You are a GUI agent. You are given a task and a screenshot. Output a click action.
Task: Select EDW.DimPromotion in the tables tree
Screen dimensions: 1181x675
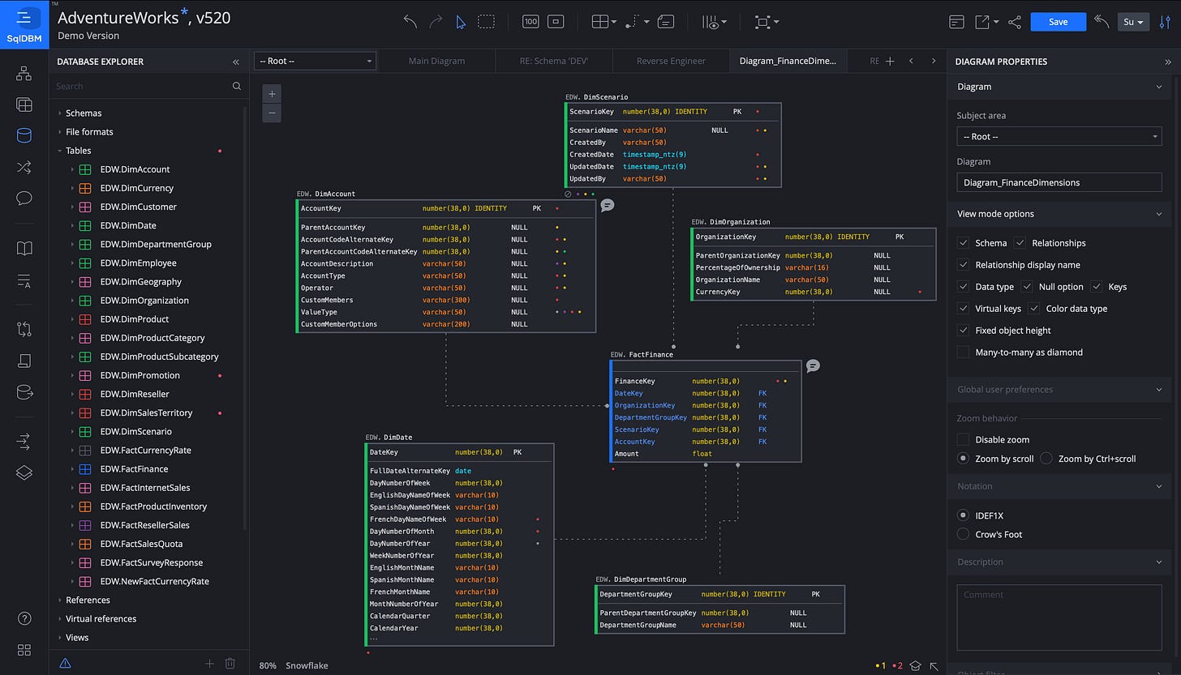(140, 375)
